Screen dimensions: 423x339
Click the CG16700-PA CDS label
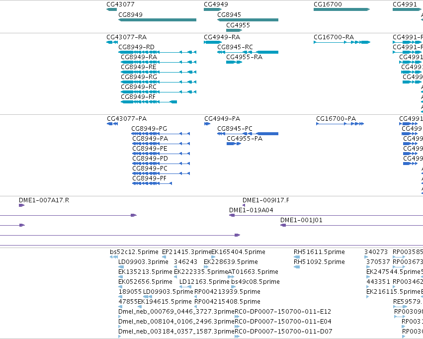[x=336, y=119]
